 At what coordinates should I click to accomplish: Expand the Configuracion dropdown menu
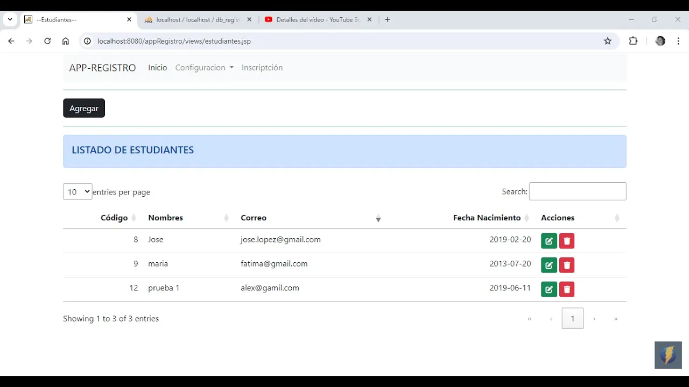pyautogui.click(x=204, y=68)
